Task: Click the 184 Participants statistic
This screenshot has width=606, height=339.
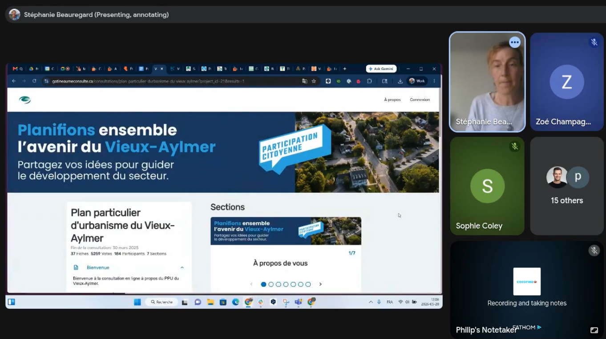Action: 129,254
